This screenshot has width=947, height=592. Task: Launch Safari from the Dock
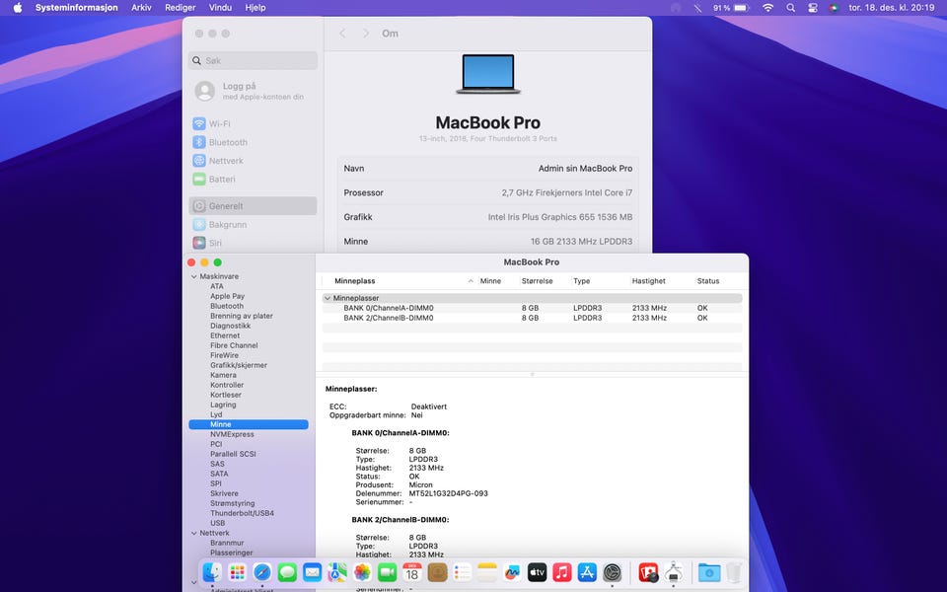262,571
